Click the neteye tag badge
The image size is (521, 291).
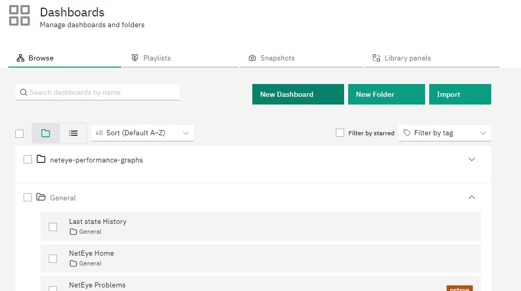coord(459,288)
